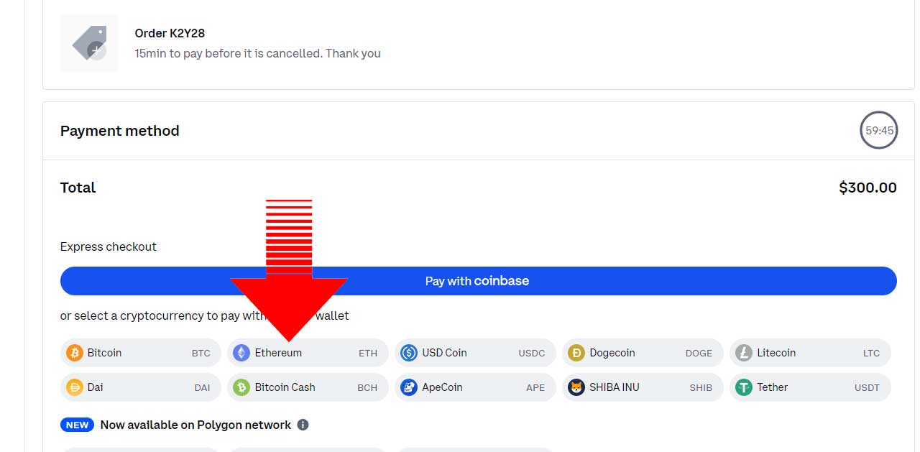Click the 59:45 countdown timer circle

tap(878, 131)
